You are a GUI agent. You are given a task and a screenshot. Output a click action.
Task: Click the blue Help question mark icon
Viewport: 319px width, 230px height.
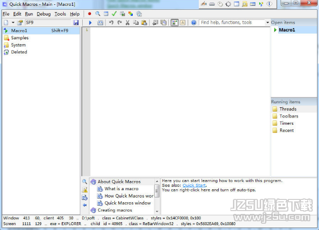click(x=194, y=22)
